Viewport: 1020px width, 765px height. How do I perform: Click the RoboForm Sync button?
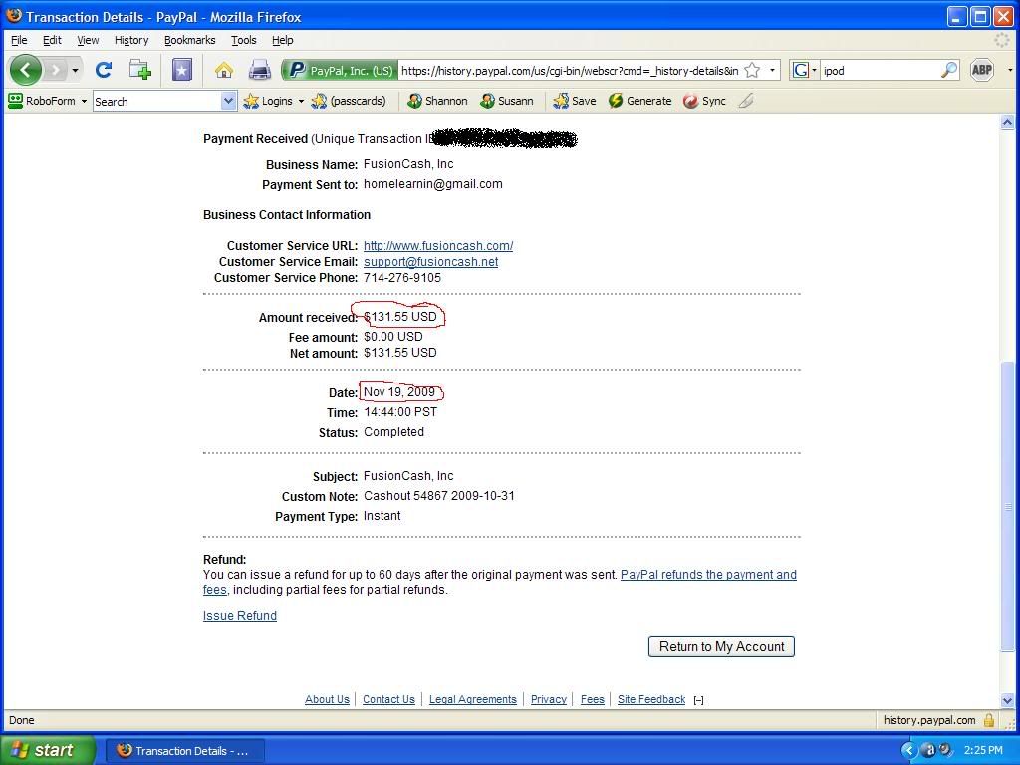(704, 101)
